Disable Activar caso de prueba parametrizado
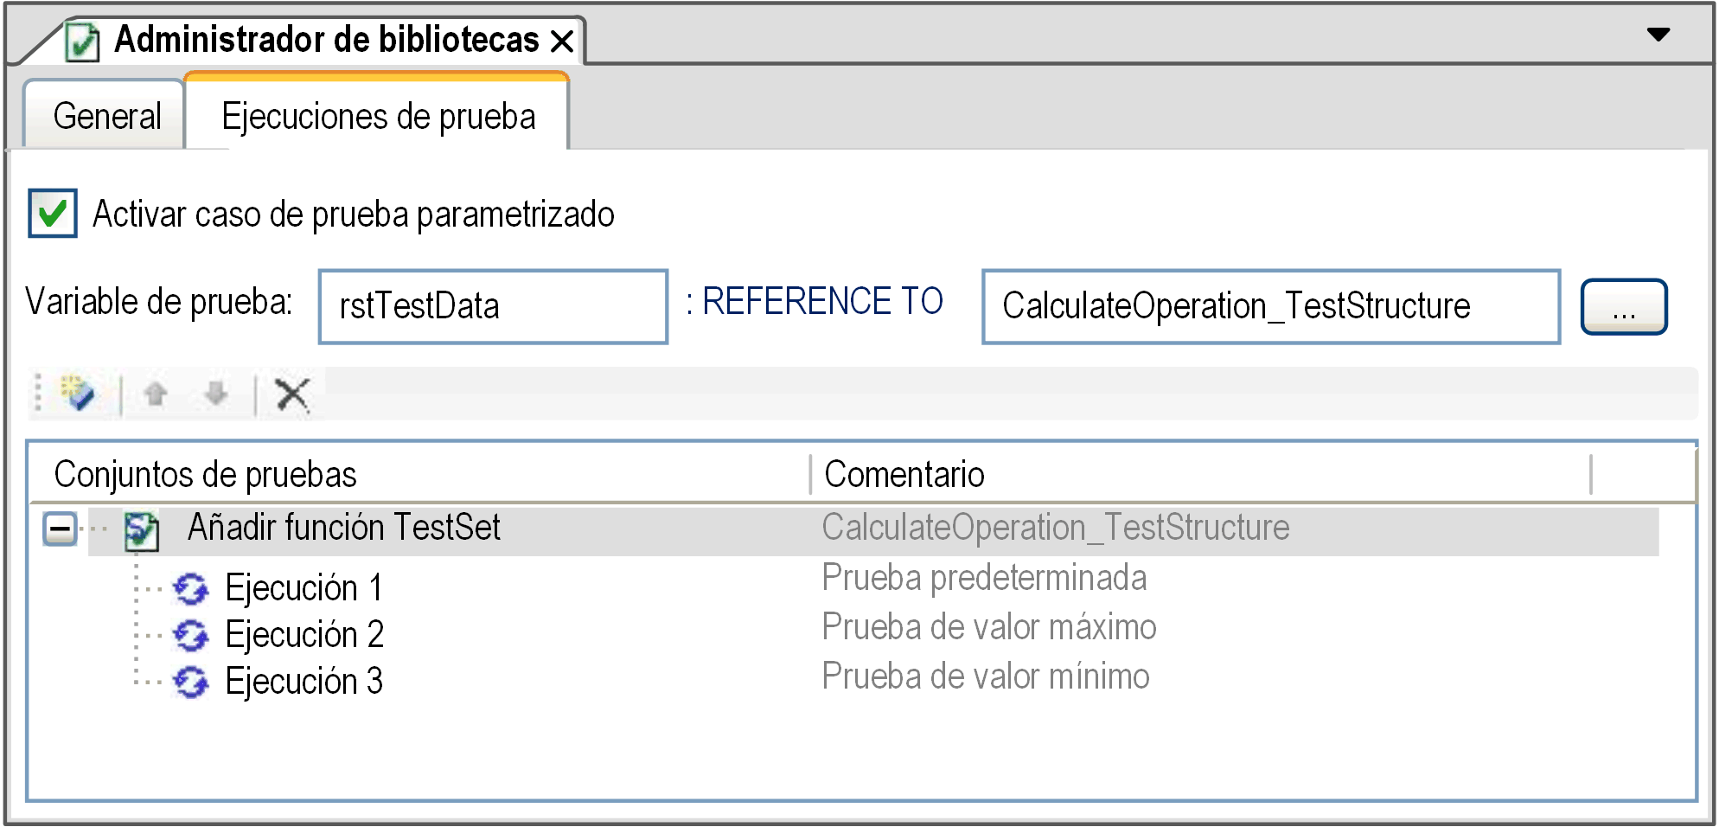 [x=54, y=215]
